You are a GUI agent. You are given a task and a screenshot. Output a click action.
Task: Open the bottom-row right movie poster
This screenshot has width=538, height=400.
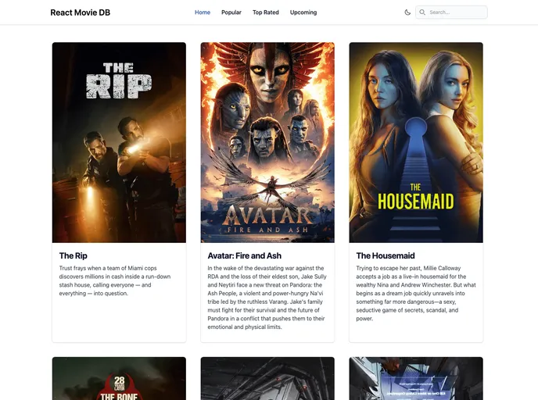(416, 379)
